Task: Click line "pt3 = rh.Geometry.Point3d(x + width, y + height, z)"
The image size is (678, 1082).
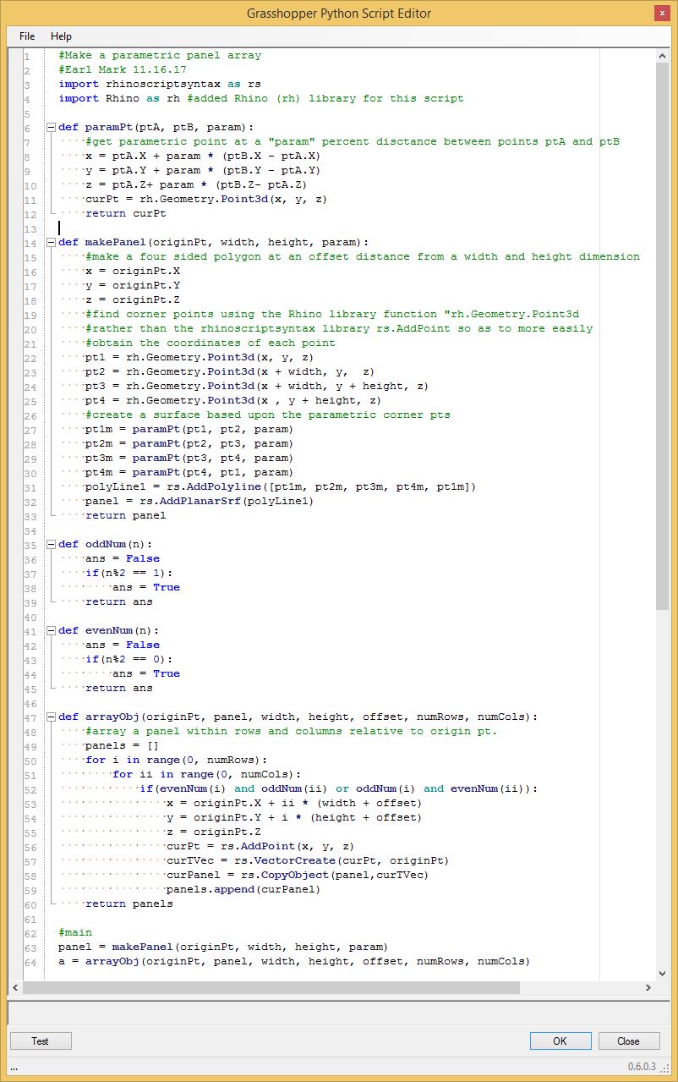Action: tap(258, 386)
